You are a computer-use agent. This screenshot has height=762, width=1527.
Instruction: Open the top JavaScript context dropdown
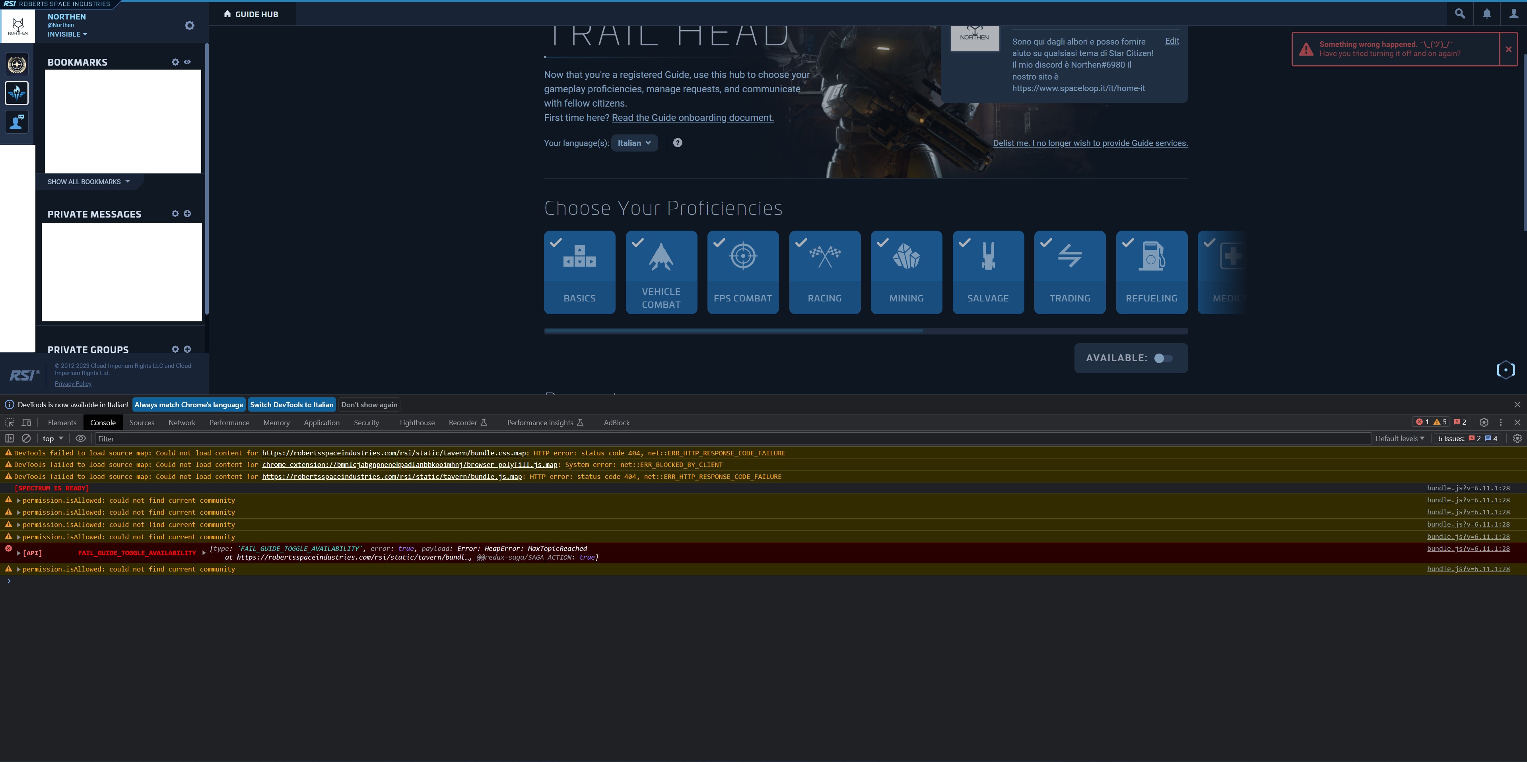coord(53,438)
